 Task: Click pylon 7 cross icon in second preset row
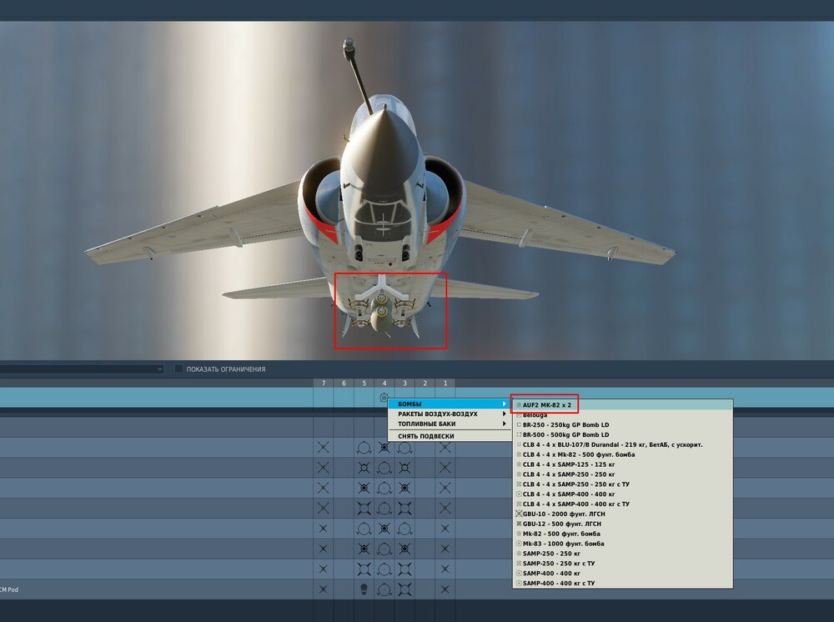[323, 468]
